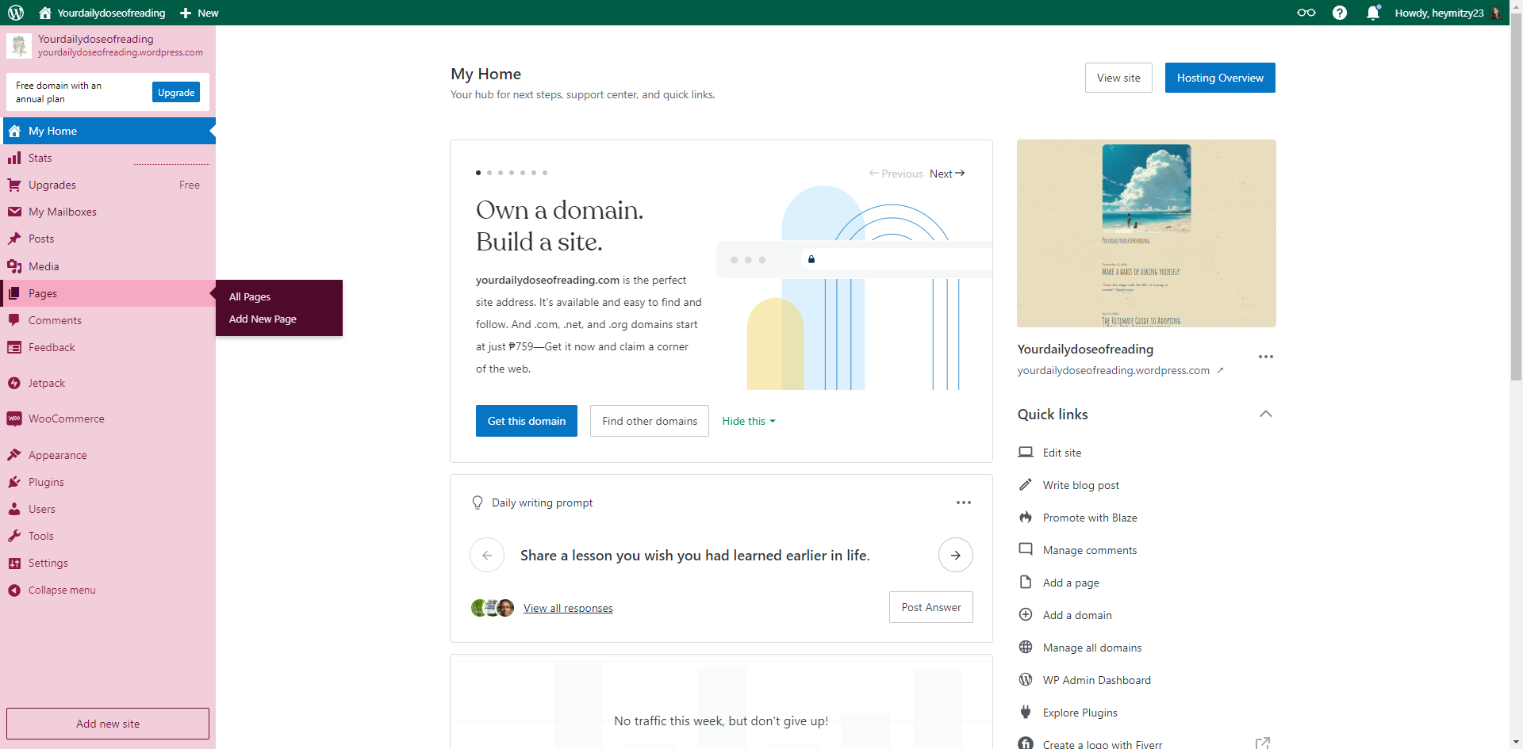
Task: Go to the Next card
Action: coord(947,174)
